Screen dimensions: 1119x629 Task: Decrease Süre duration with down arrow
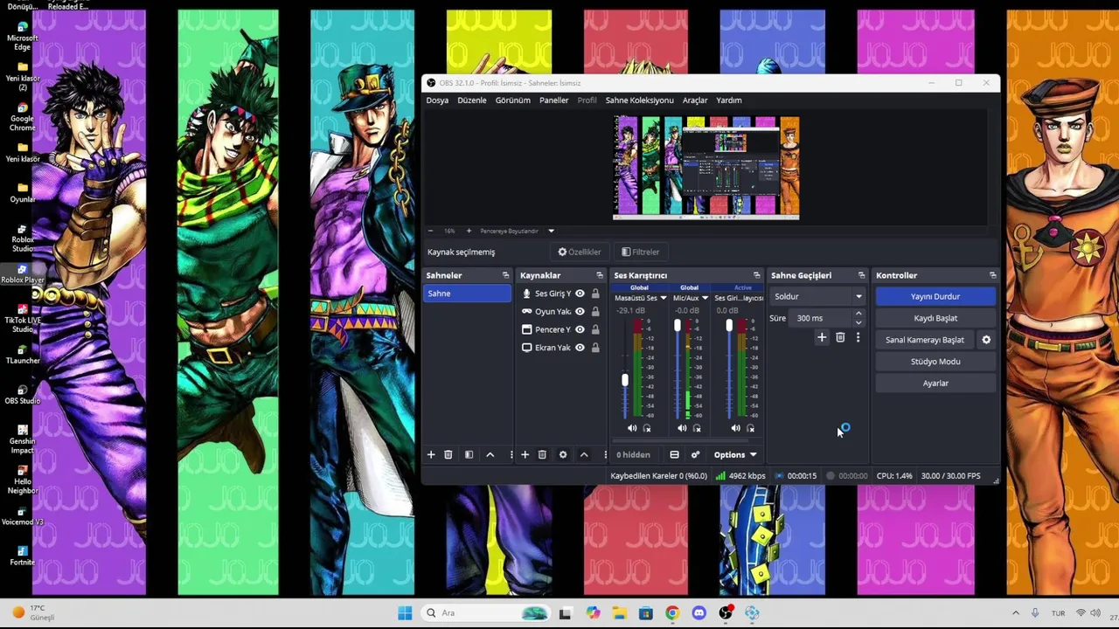click(858, 322)
